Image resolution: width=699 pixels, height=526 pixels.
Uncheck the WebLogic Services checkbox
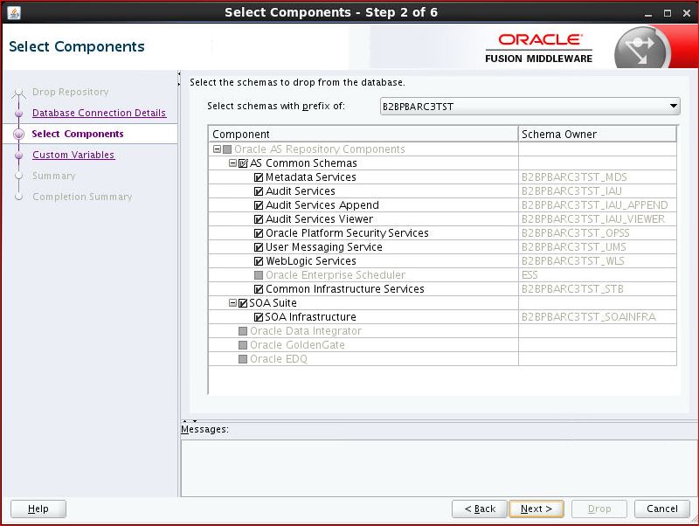(259, 261)
